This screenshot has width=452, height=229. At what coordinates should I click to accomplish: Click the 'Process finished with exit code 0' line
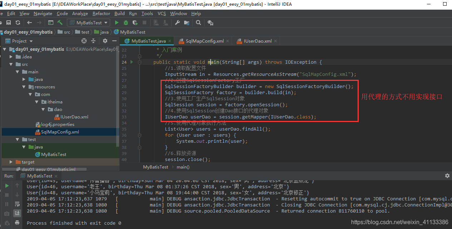[x=74, y=223]
